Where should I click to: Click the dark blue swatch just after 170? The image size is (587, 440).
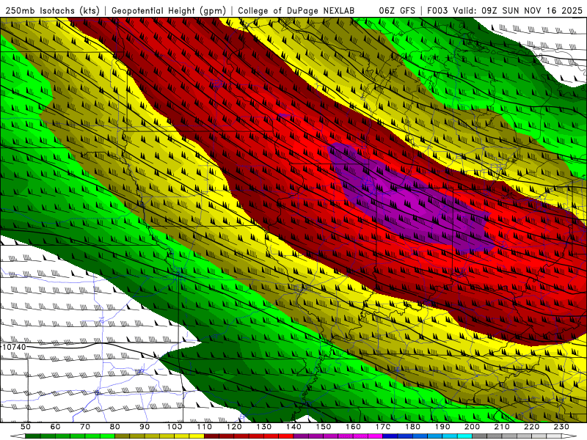pyautogui.click(x=390, y=436)
